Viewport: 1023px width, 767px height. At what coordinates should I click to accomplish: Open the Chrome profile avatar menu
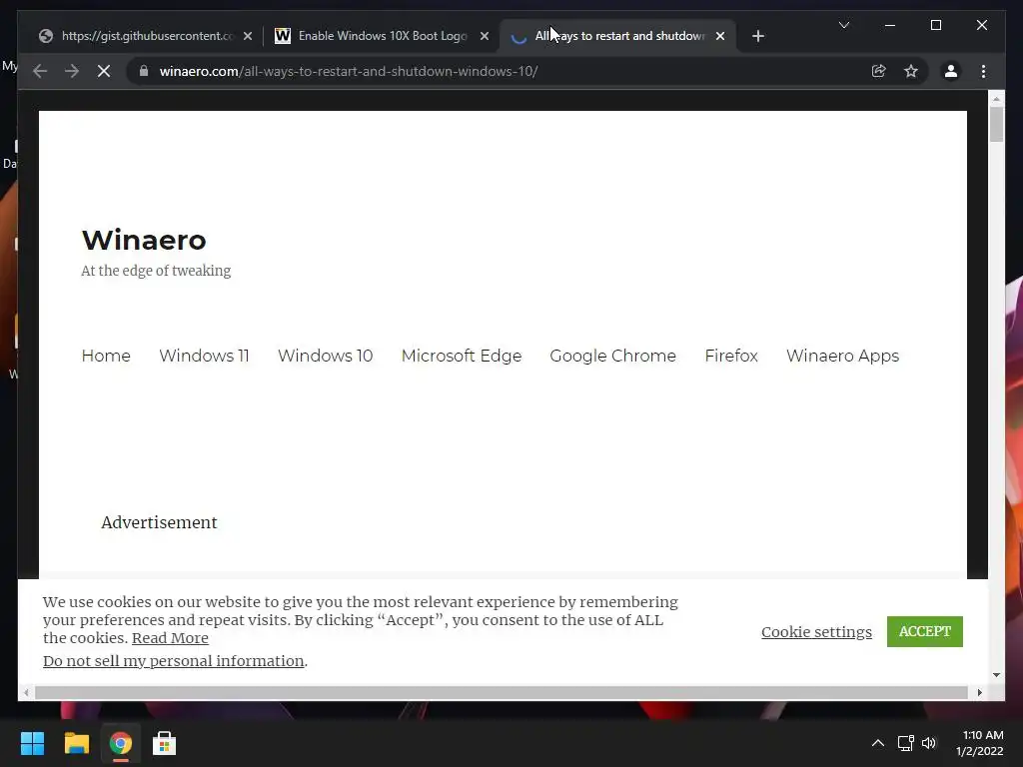point(951,71)
